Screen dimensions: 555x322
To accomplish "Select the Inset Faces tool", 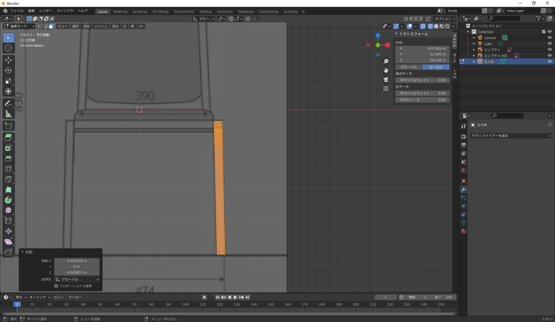I will point(8,148).
